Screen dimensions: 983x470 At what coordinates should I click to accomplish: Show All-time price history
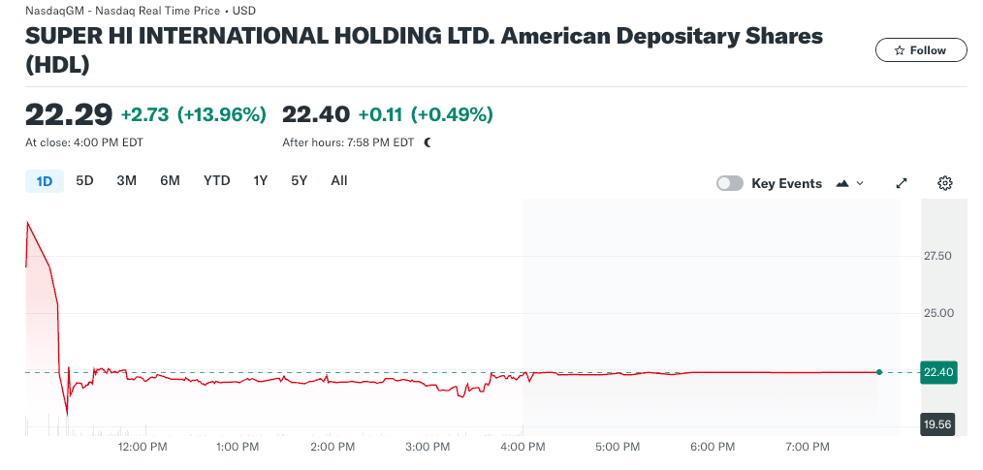pyautogui.click(x=338, y=180)
